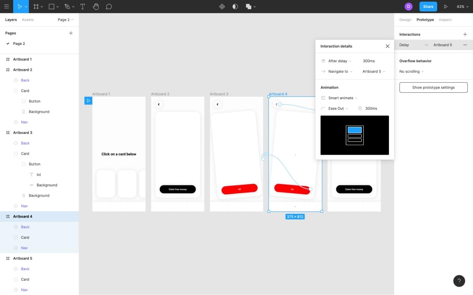The height and width of the screenshot is (295, 473).
Task: Present prototype with play button
Action: (x=446, y=6)
